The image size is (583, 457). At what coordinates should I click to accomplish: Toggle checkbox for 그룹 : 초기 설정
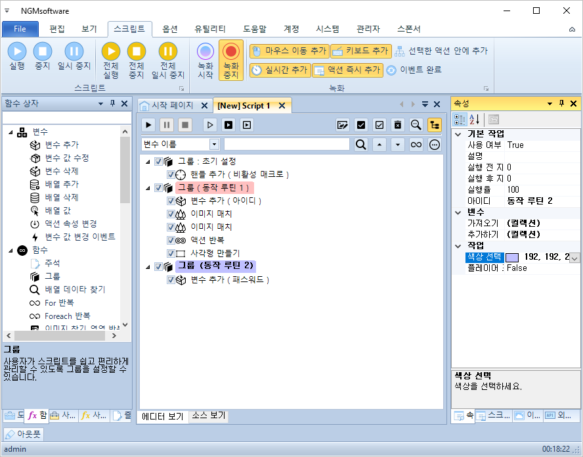click(158, 162)
